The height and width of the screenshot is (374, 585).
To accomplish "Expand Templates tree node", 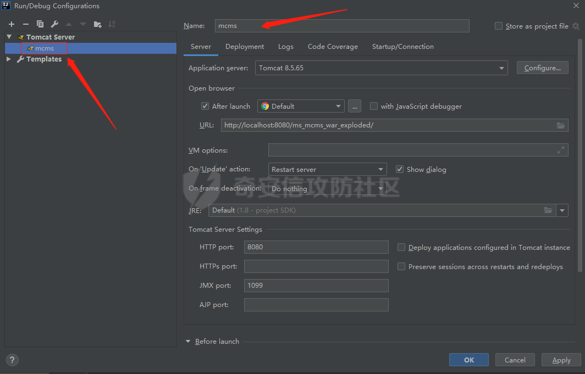I will tap(9, 59).
